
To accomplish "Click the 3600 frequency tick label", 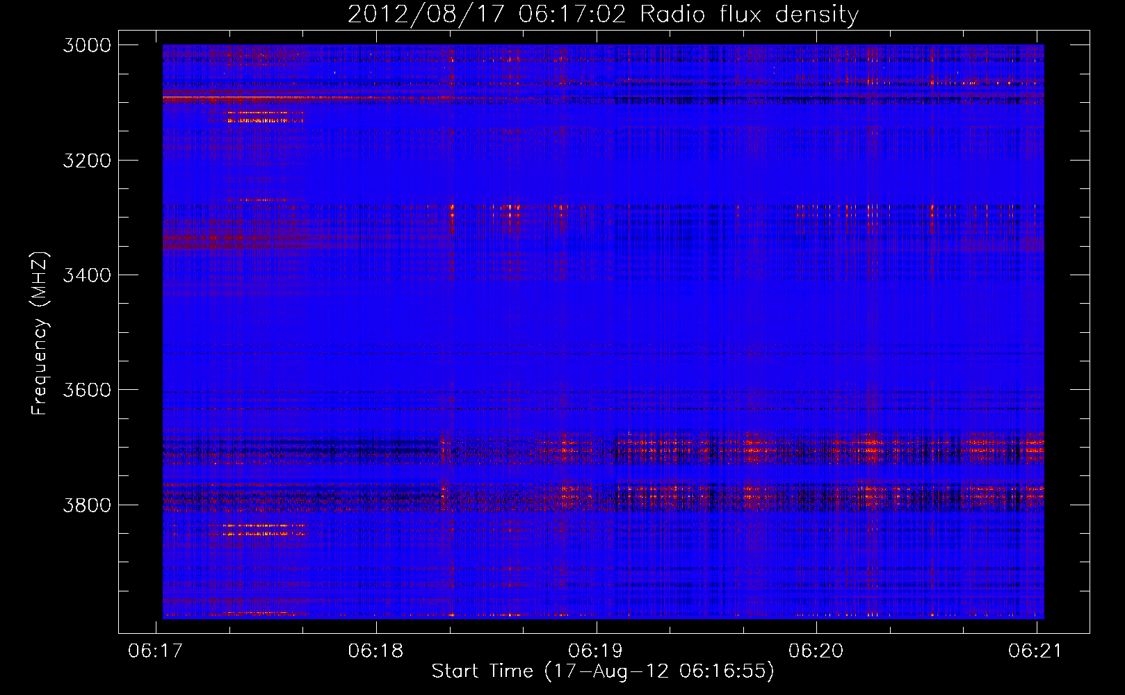I will click(87, 390).
